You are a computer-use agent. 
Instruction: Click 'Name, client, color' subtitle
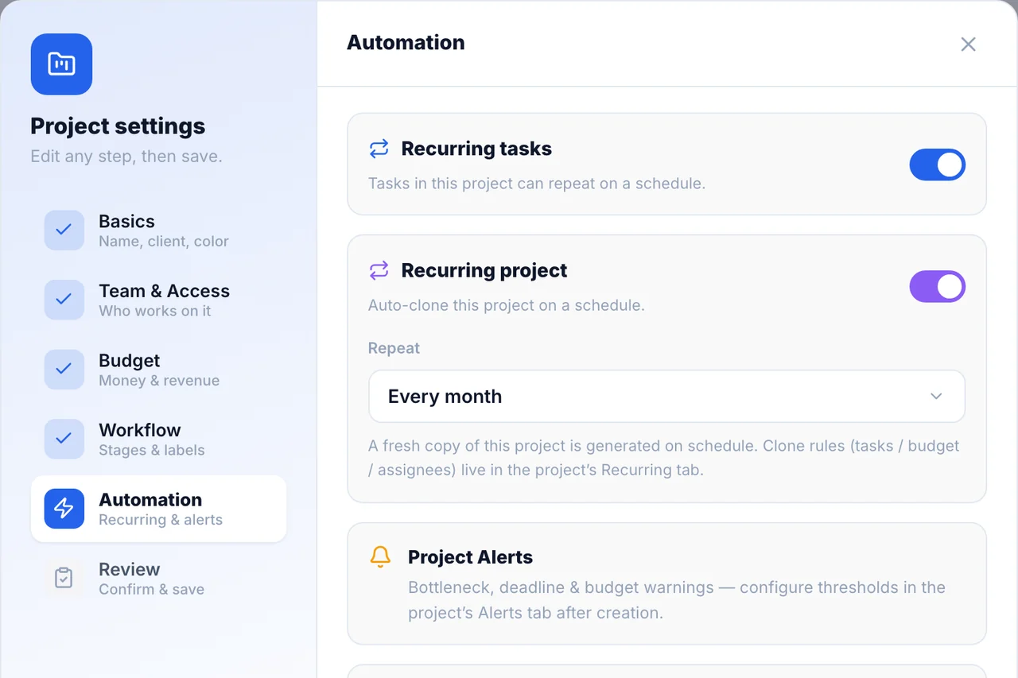[x=164, y=242]
